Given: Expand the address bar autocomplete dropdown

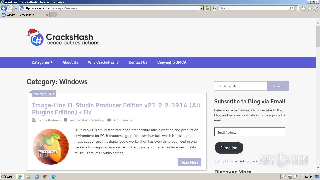Looking at the screenshot, I should tap(202, 8).
